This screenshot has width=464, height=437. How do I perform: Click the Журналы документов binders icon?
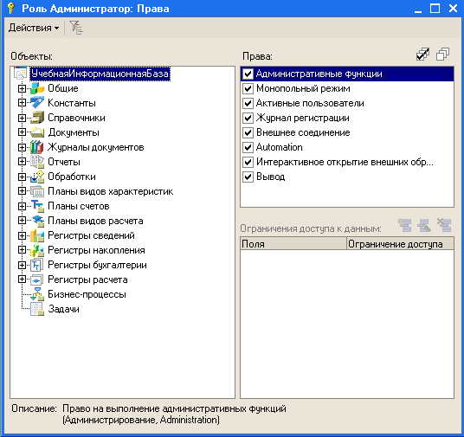click(x=37, y=147)
